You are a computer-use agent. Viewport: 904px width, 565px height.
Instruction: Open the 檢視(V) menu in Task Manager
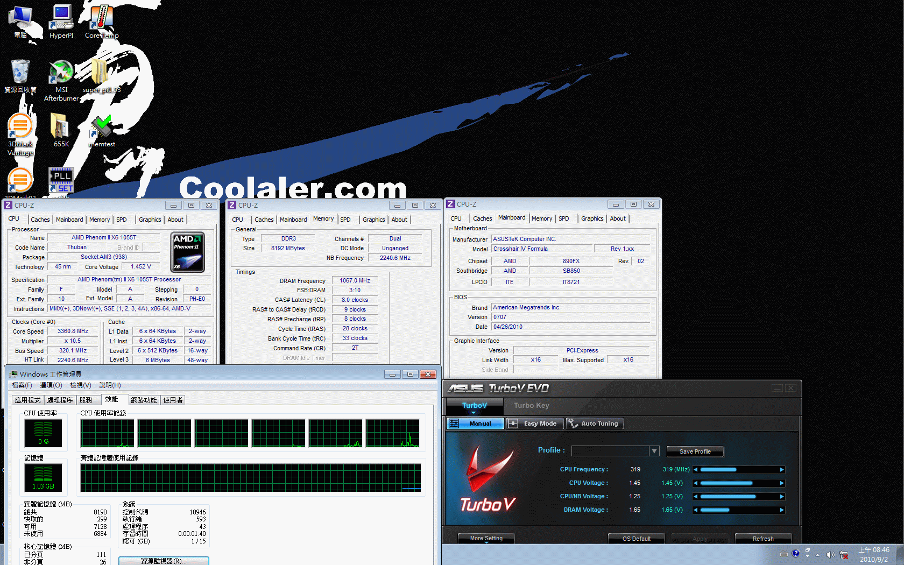tap(81, 385)
